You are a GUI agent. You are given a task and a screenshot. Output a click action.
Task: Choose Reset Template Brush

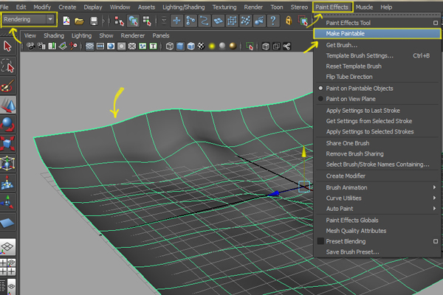coord(378,66)
